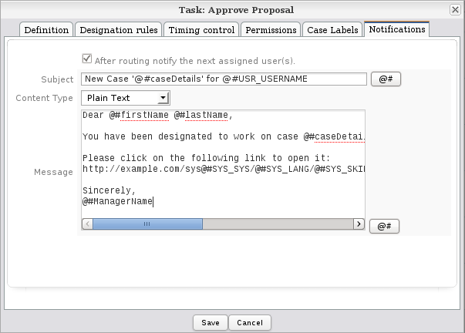The height and width of the screenshot is (333, 465).
Task: Close the Approve Proposal task dialog
Action: (455, 9)
